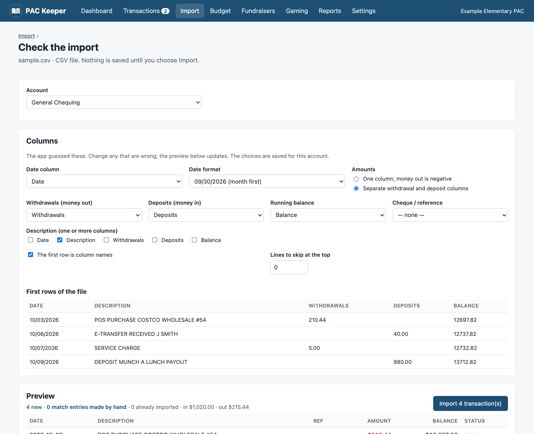Screen dimensions: 534x434
Task: Open the Cheque / reference dropdown
Action: [x=450, y=215]
